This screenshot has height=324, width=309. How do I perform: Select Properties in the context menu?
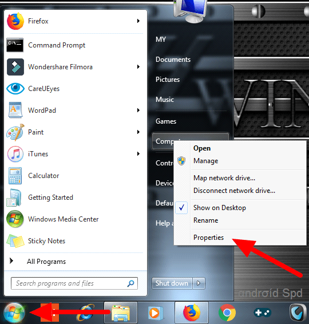[x=208, y=238]
